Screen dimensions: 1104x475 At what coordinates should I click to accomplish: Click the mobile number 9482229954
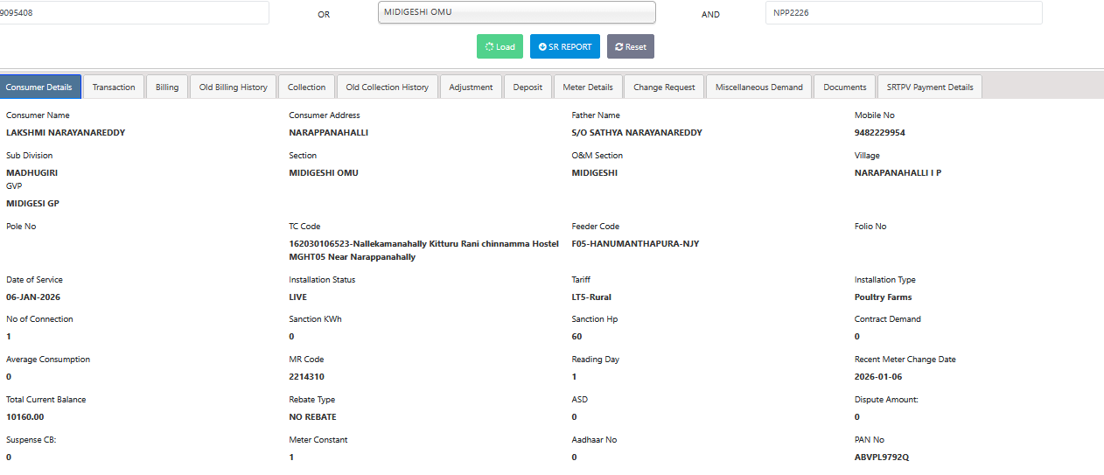(880, 133)
